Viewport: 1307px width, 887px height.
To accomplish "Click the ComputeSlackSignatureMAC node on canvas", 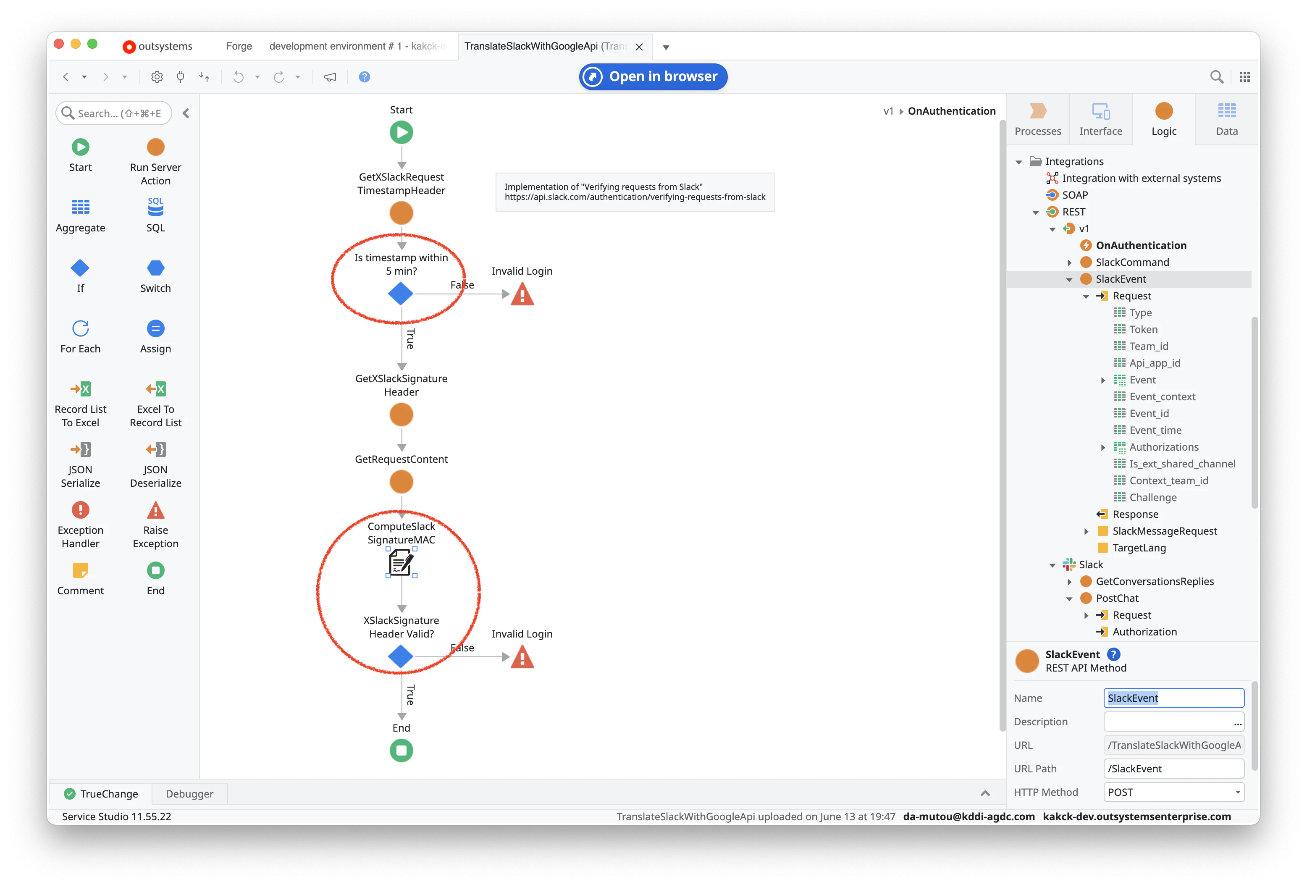I will [401, 562].
